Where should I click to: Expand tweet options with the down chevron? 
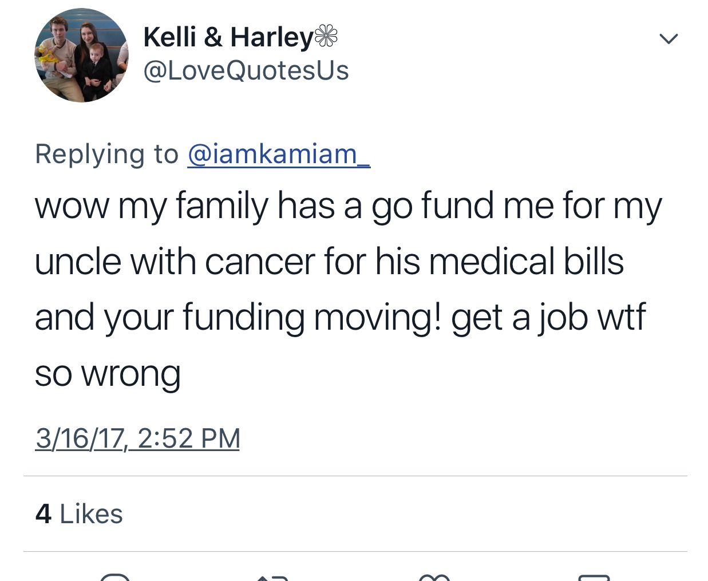(668, 39)
